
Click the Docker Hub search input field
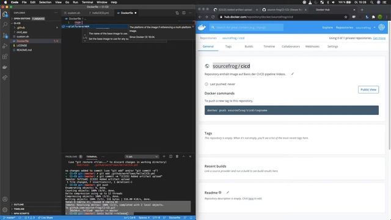(x=247, y=28)
